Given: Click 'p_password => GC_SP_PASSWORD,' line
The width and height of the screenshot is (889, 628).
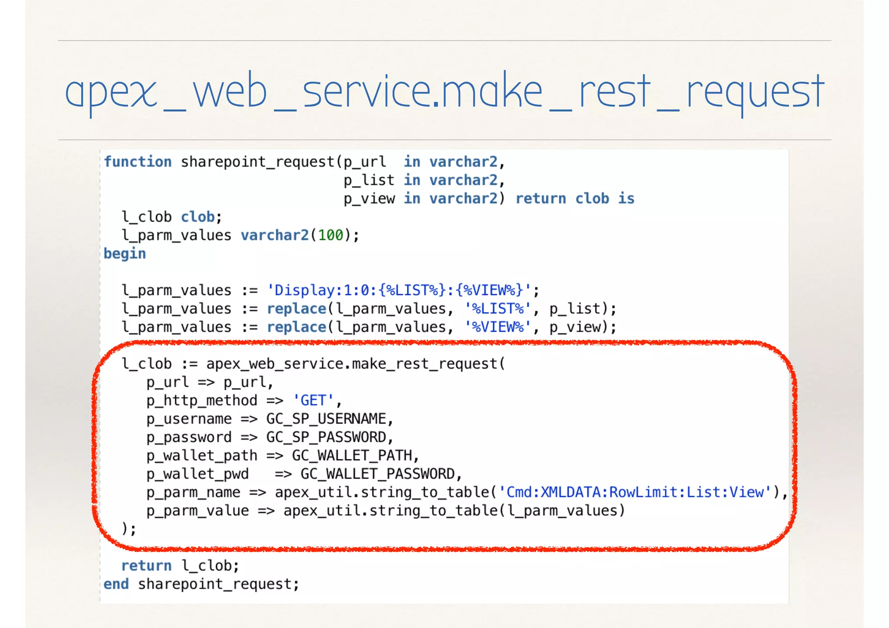Looking at the screenshot, I should click(x=270, y=437).
